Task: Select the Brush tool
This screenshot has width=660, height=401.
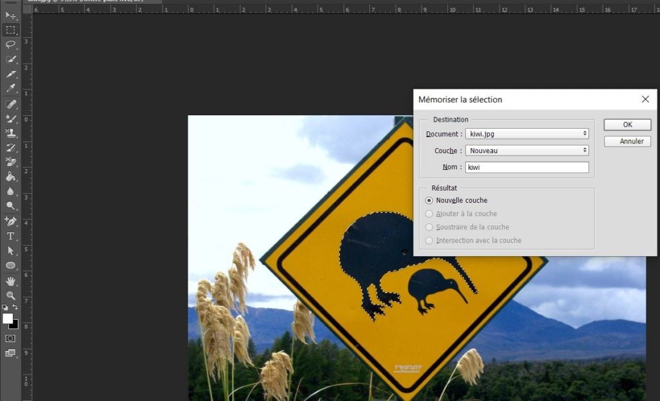Action: point(10,118)
